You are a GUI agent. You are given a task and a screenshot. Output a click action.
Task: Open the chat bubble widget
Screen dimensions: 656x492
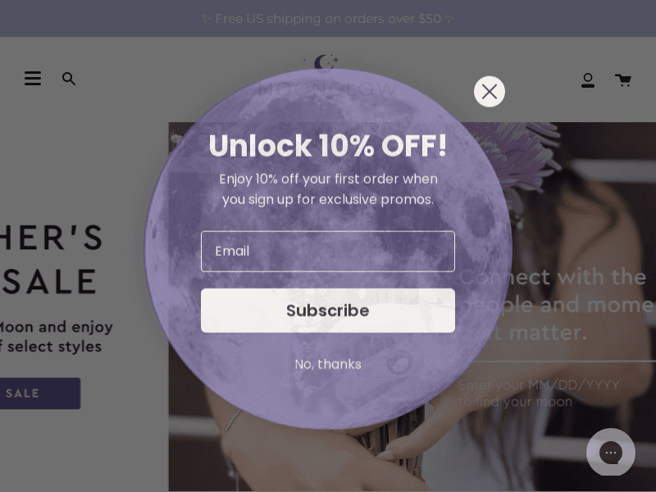coord(610,453)
